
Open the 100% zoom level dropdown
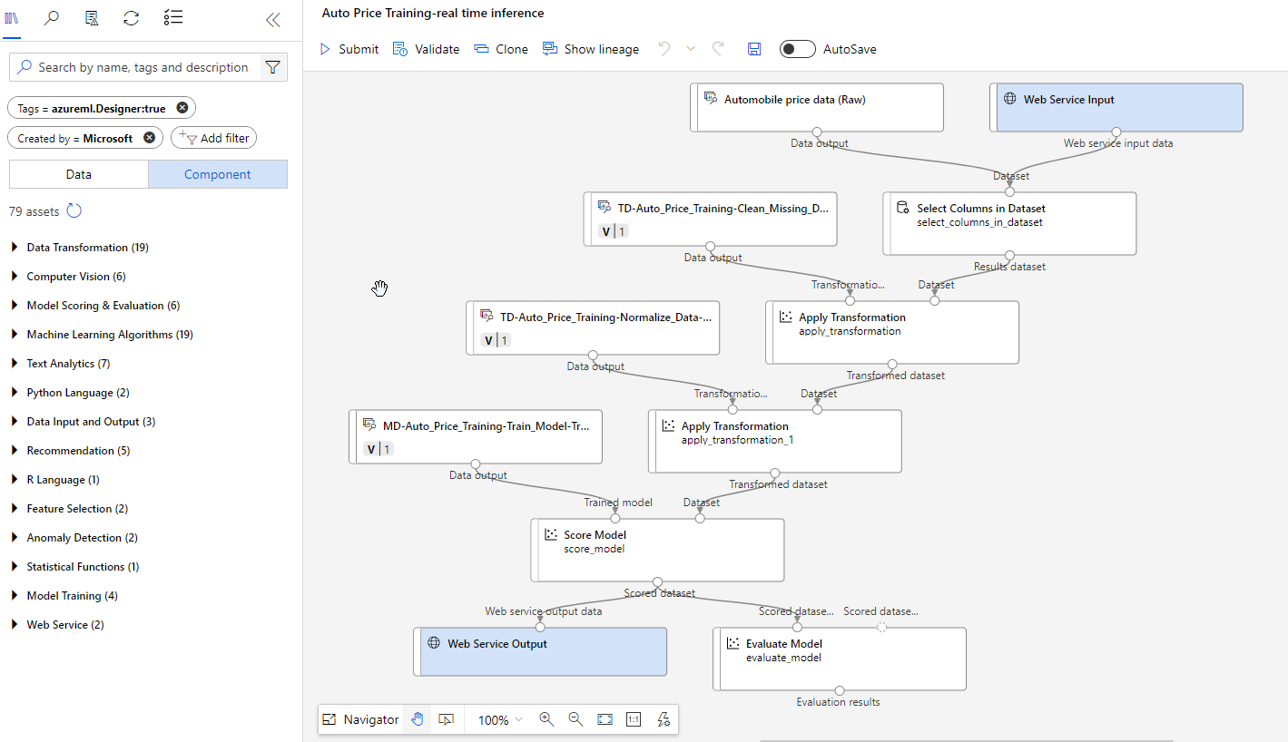coord(500,719)
